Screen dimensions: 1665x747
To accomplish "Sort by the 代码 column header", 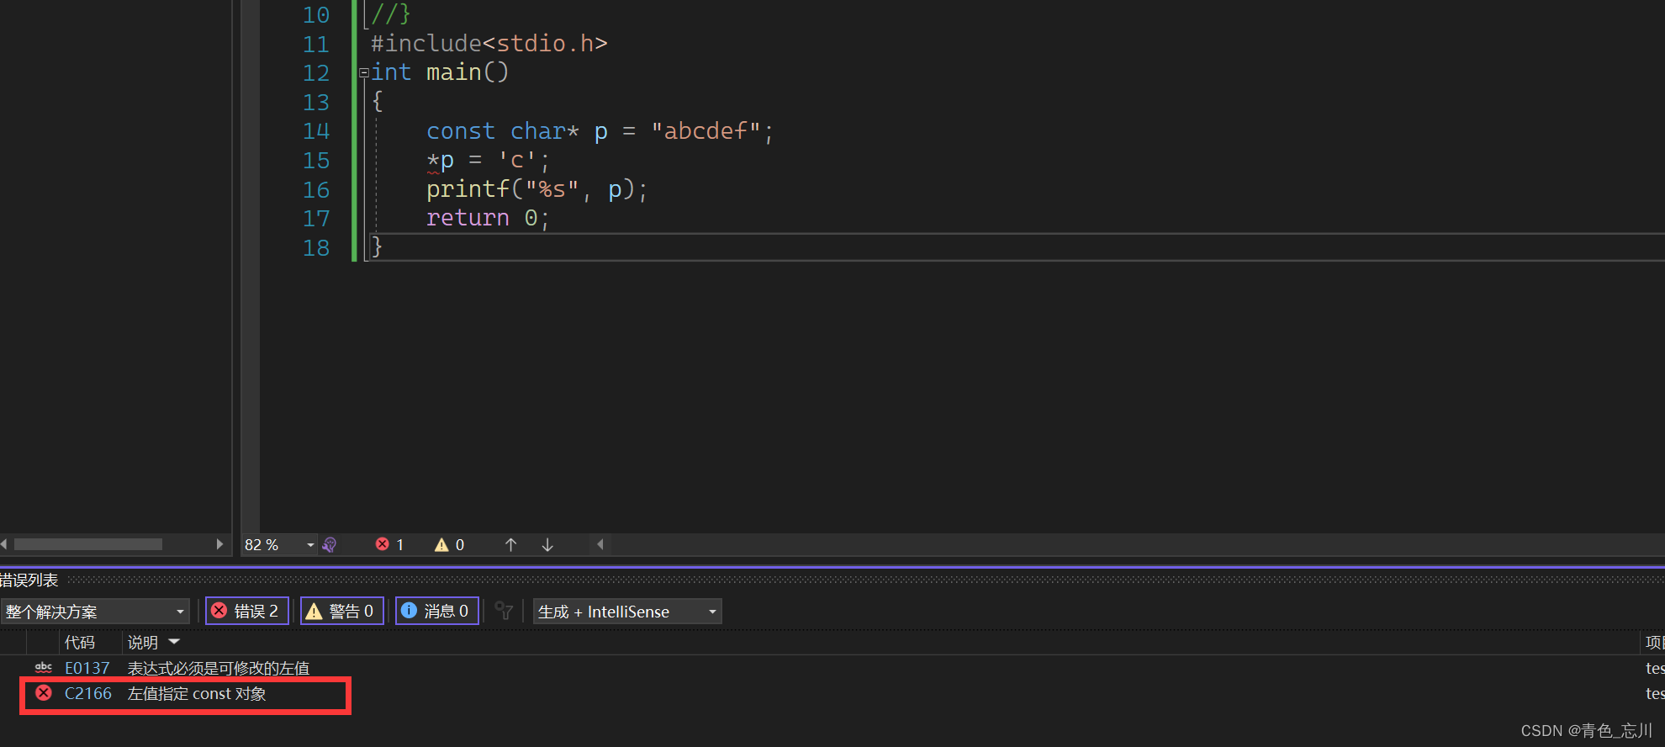I will (80, 643).
